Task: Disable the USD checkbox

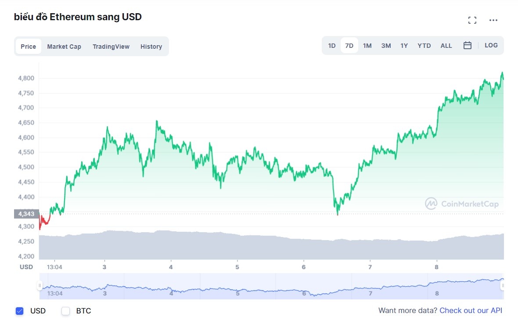Action: (19, 311)
